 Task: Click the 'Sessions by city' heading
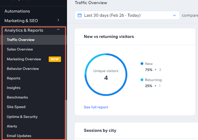[100, 130]
